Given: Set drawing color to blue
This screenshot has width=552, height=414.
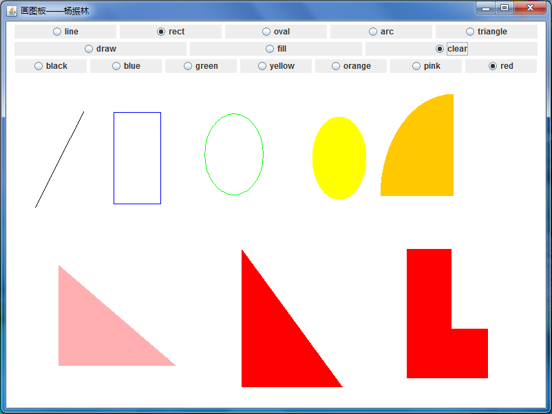Looking at the screenshot, I should 126,66.
